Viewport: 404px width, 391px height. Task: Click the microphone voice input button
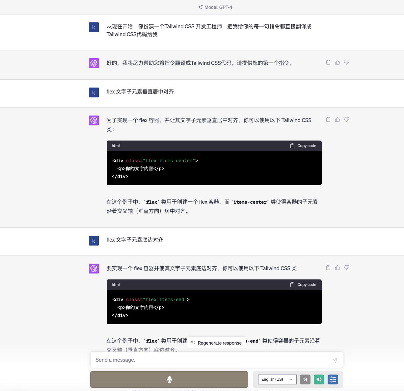pos(169,379)
